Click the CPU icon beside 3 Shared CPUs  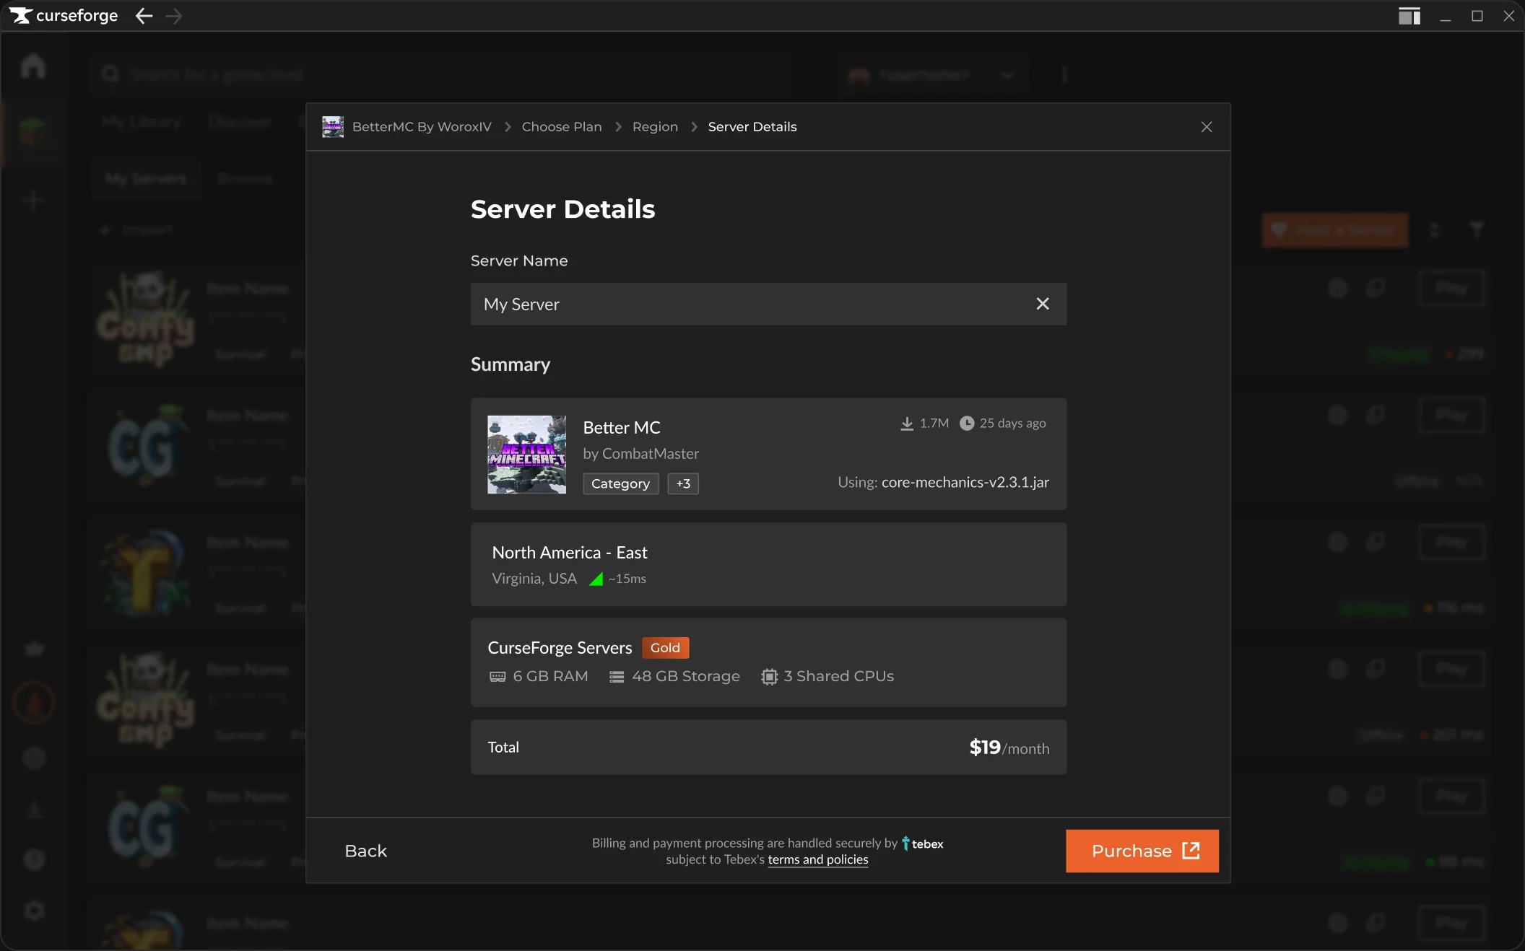click(x=769, y=677)
